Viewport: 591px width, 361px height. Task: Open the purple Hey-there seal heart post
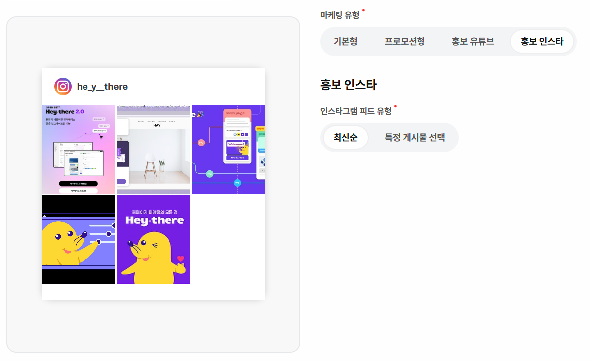click(x=154, y=239)
